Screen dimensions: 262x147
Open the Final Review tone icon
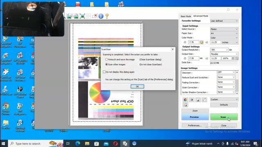tap(185, 105)
